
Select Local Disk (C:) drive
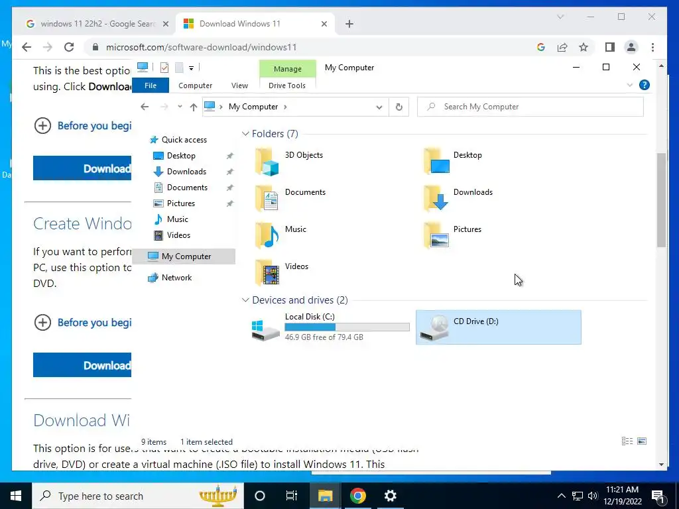click(x=330, y=327)
